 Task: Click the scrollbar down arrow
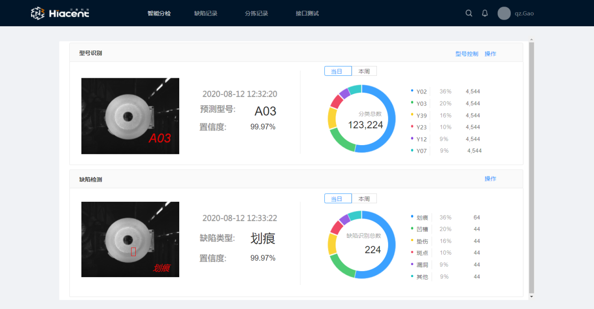click(531, 296)
